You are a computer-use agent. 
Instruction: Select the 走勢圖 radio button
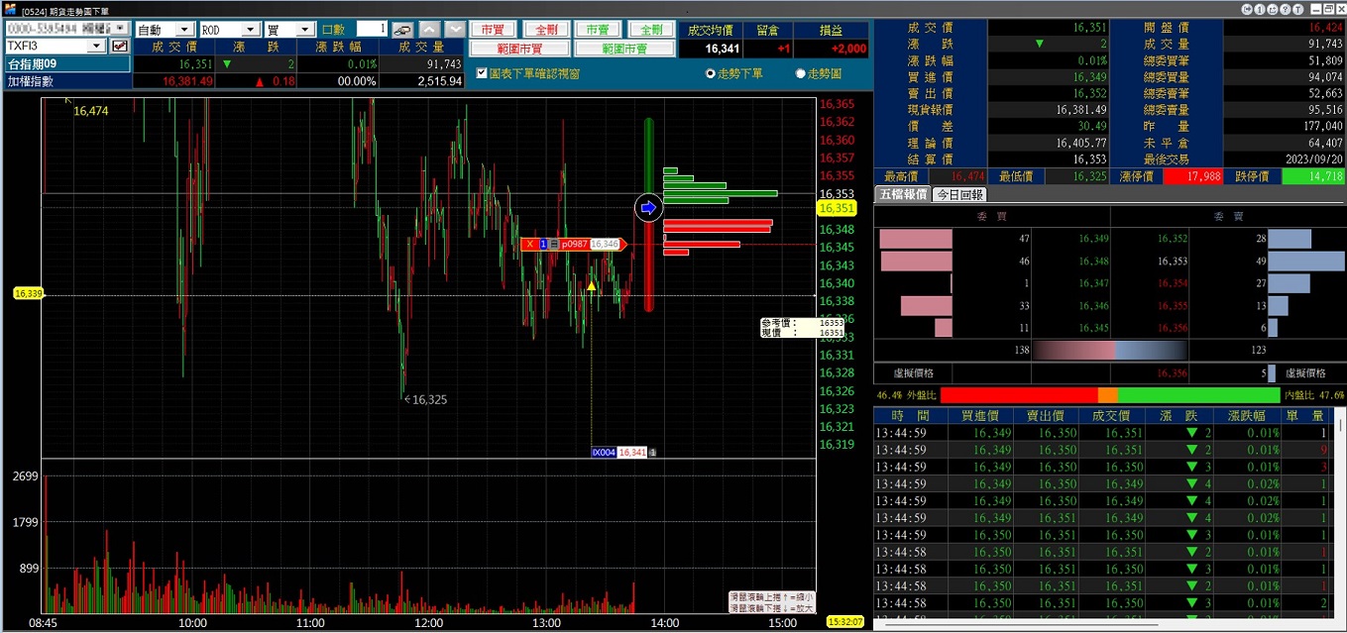(801, 73)
